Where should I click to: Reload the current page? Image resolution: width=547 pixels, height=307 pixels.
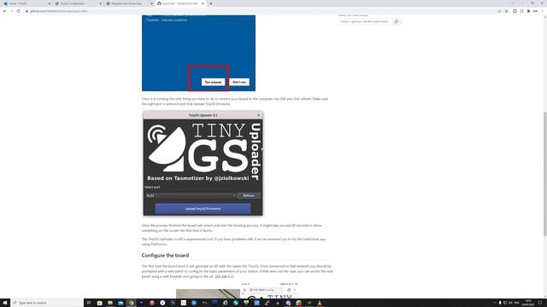18,11
